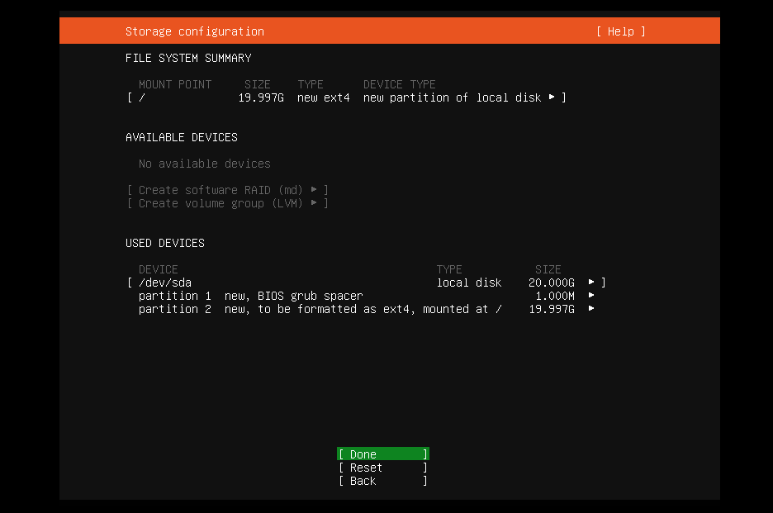Click the Storage configuration title bar
Image resolution: width=773 pixels, height=513 pixels.
[x=195, y=31]
